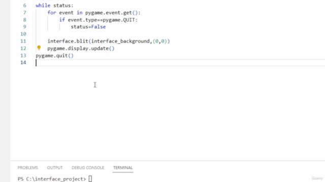Click 'pygame.quit()' on line 13
The width and height of the screenshot is (325, 182).
pos(54,56)
